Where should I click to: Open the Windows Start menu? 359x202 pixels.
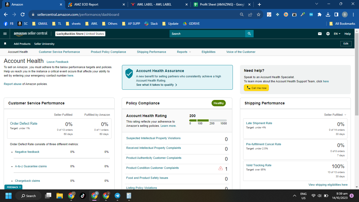pos(8,196)
